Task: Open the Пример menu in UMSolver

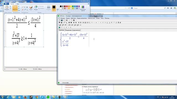Action: (x=63, y=18)
